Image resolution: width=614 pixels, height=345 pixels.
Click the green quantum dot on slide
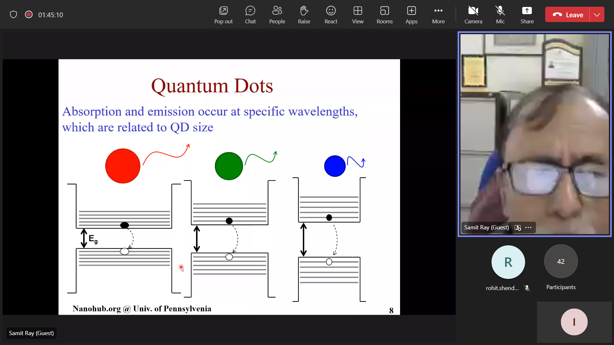pyautogui.click(x=229, y=166)
